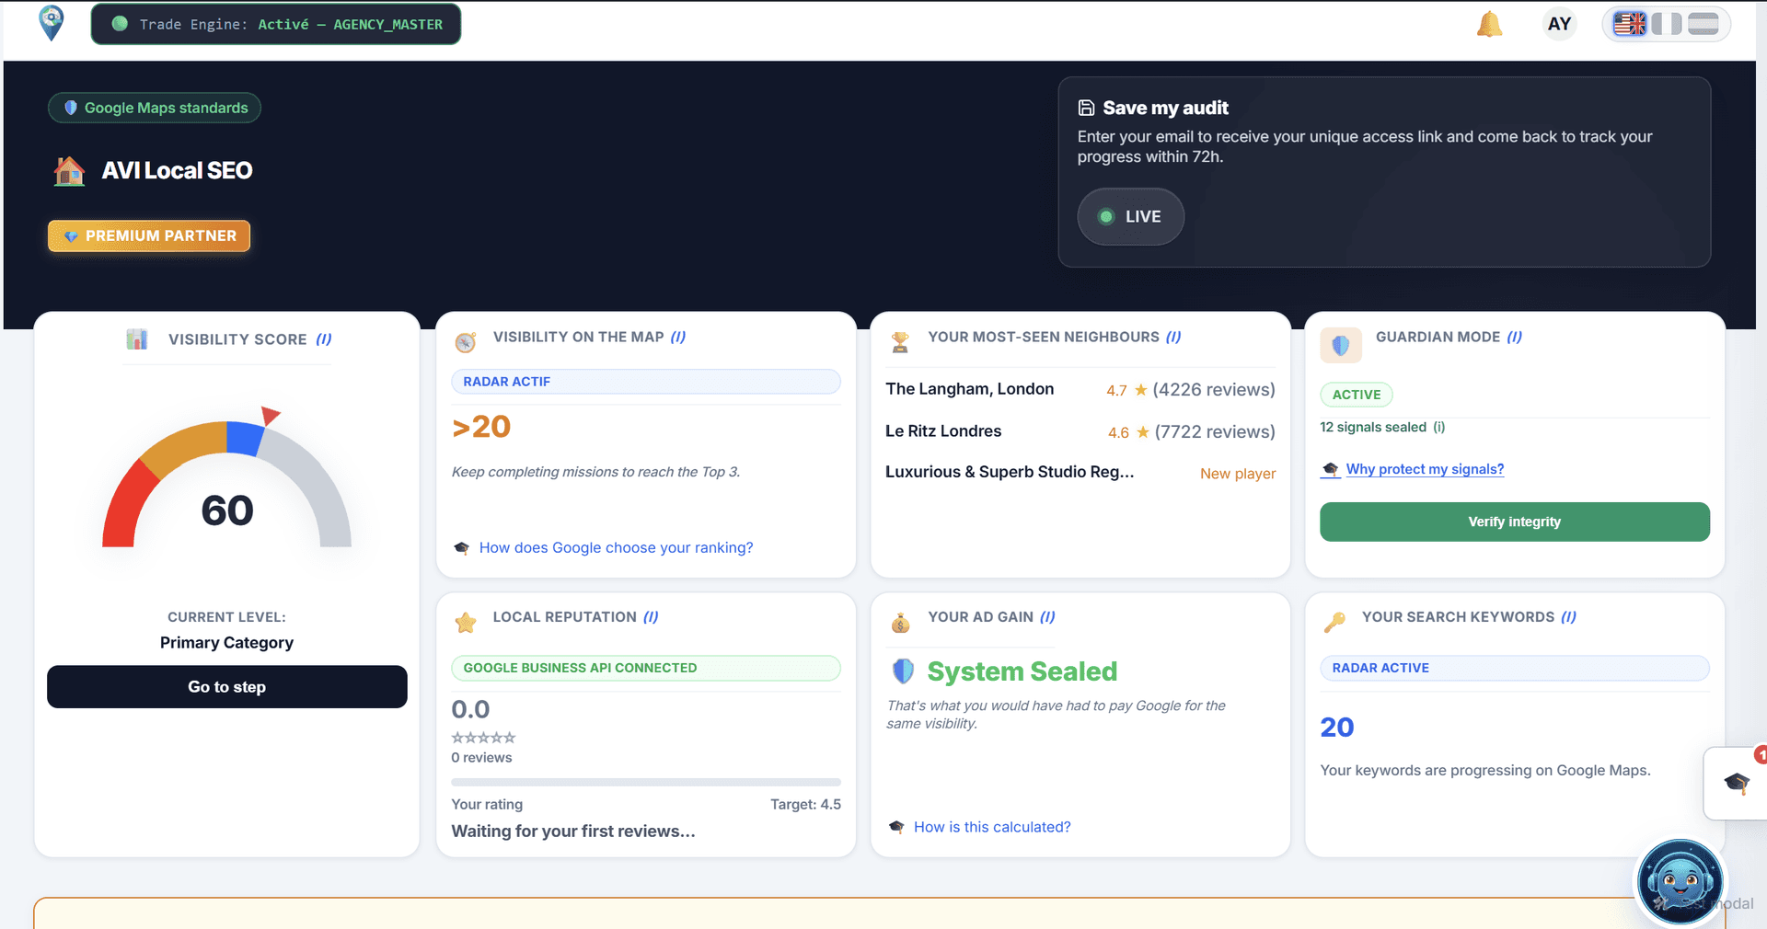
Task: Click the RADAR ACTIF status pill
Action: point(645,382)
